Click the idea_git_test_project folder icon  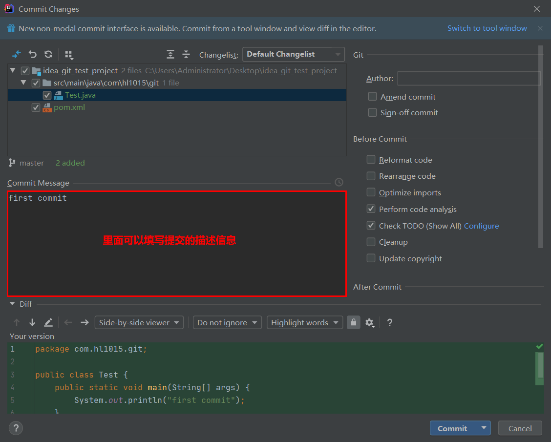tap(36, 71)
